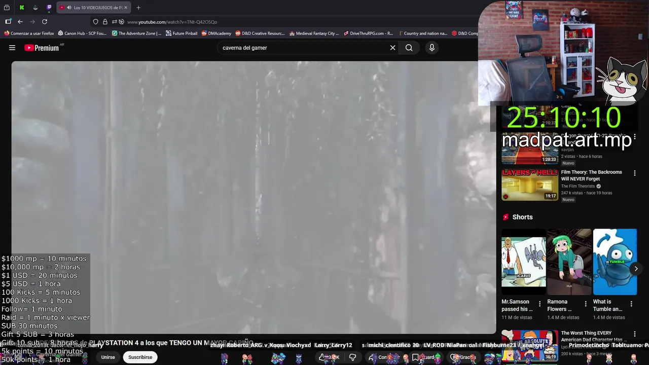Show next Shorts with arrow
Viewport: 649px width, 365px height.
coord(636,269)
